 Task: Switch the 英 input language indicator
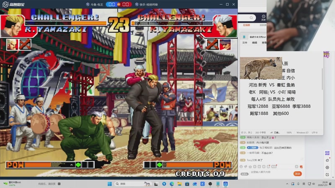[304, 184]
